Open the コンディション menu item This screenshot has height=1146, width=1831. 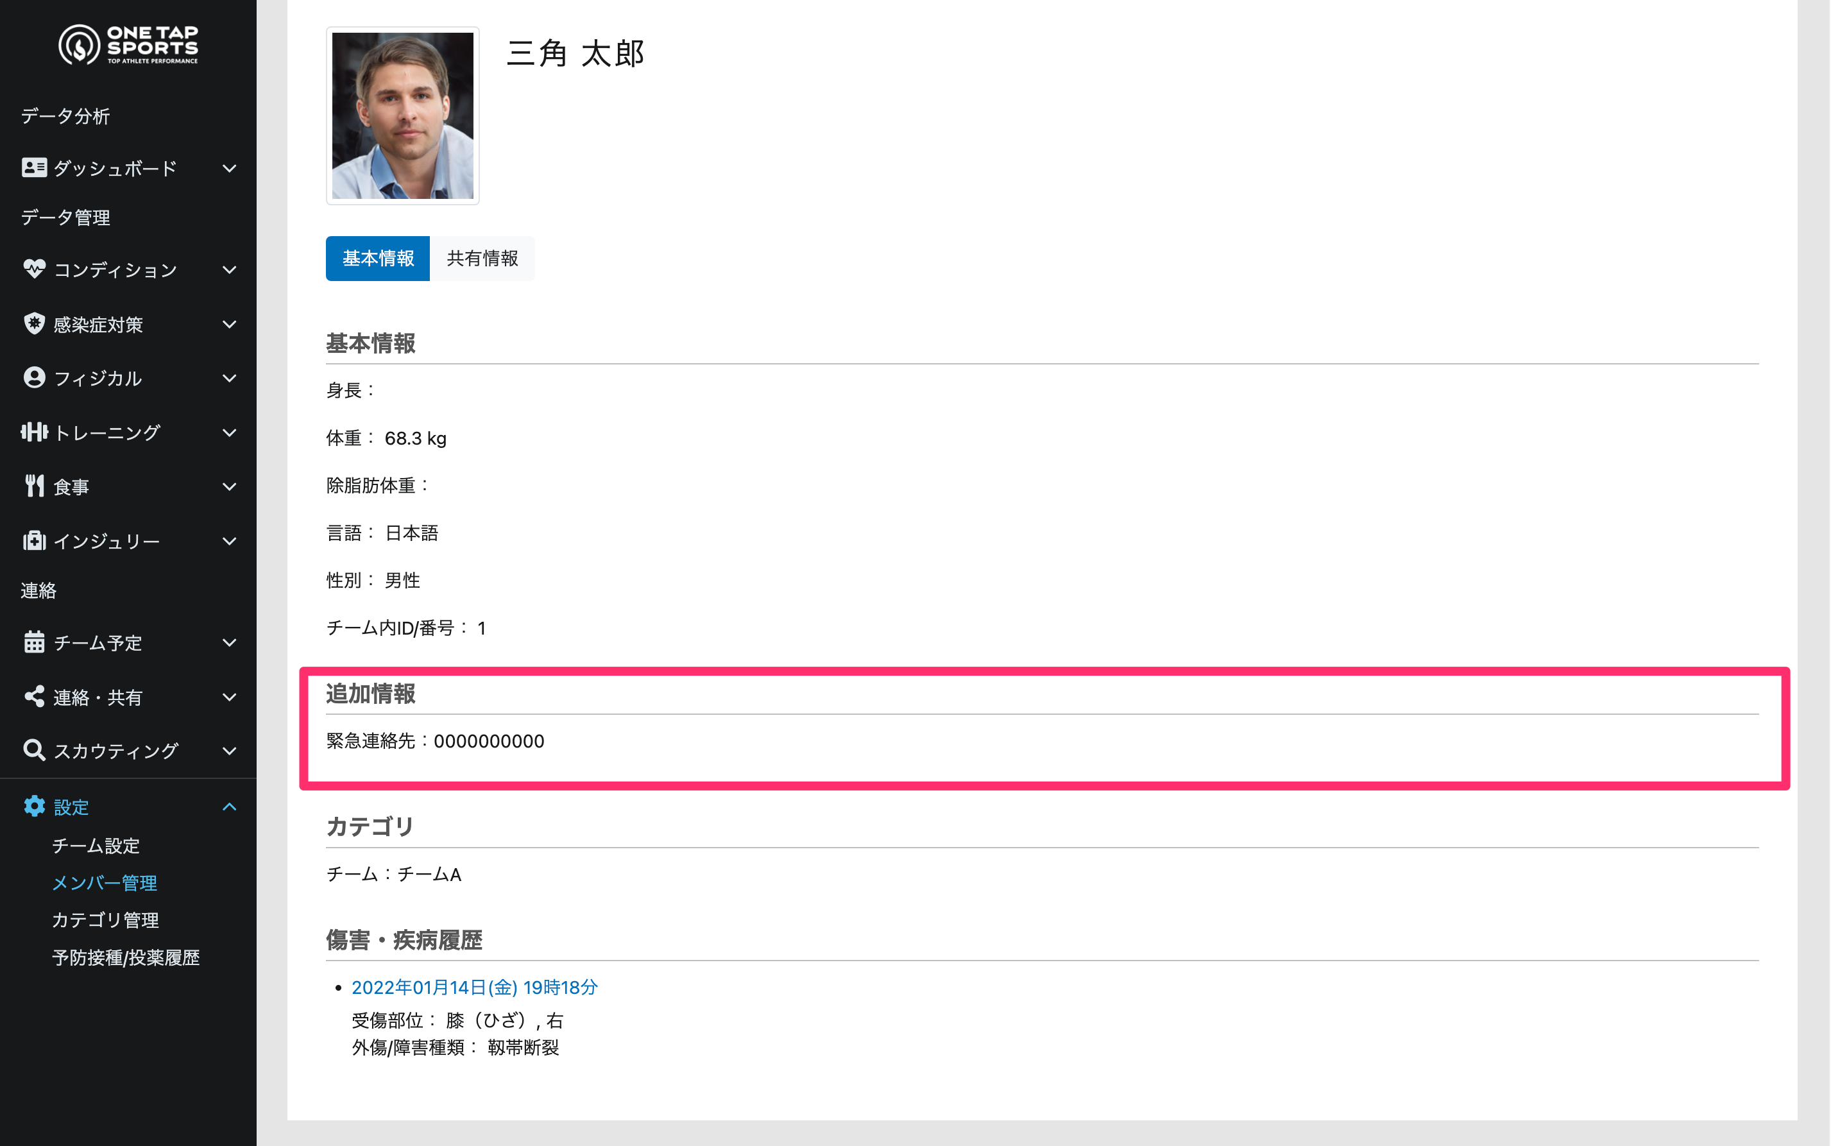tap(128, 270)
